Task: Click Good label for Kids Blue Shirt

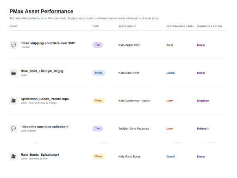Action: pyautogui.click(x=170, y=73)
